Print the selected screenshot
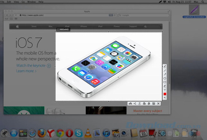207x140 pixels. pyautogui.click(x=144, y=103)
